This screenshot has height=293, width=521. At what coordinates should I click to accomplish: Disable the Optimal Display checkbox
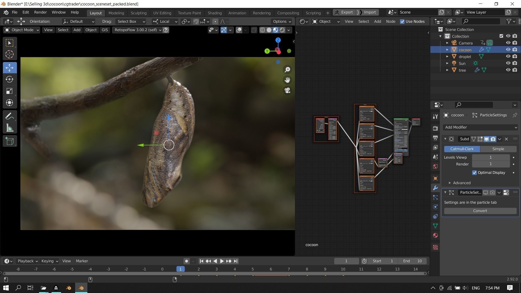(x=474, y=173)
